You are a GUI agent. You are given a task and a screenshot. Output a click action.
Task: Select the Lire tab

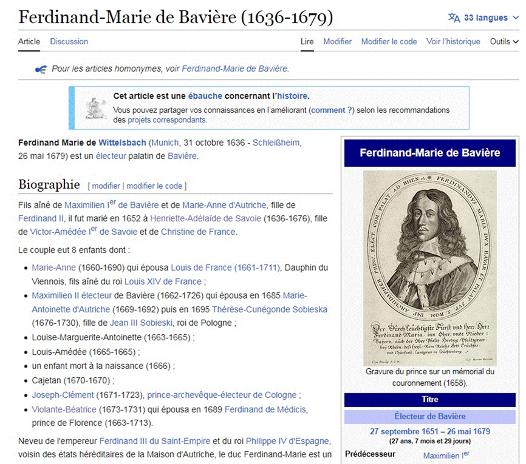coord(307,41)
